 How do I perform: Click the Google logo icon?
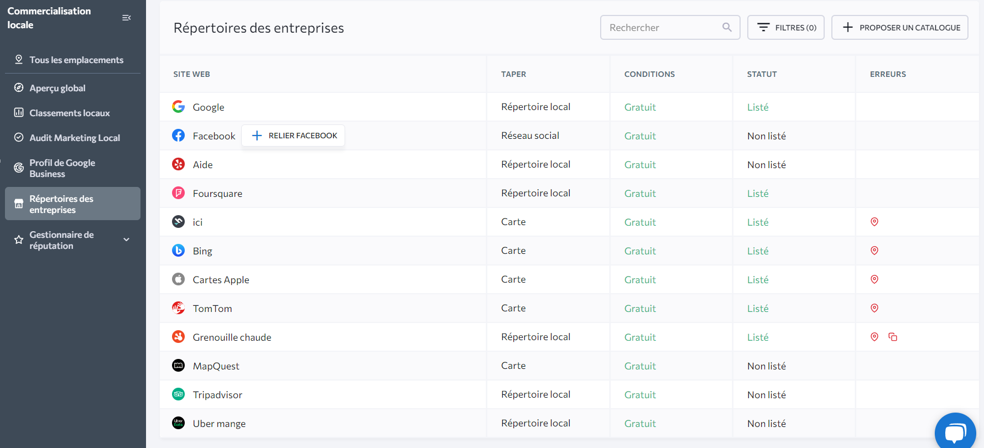(x=178, y=107)
